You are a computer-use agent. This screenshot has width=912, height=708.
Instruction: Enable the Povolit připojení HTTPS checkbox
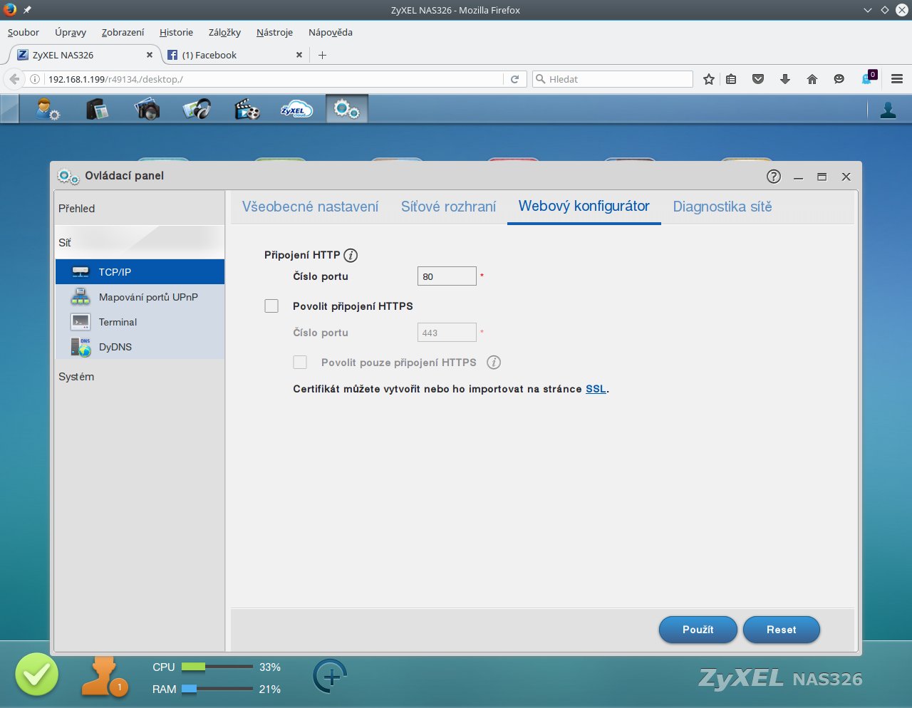(x=271, y=306)
